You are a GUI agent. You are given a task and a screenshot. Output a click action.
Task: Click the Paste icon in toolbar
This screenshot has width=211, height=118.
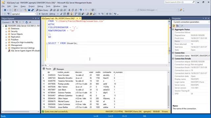point(76,10)
